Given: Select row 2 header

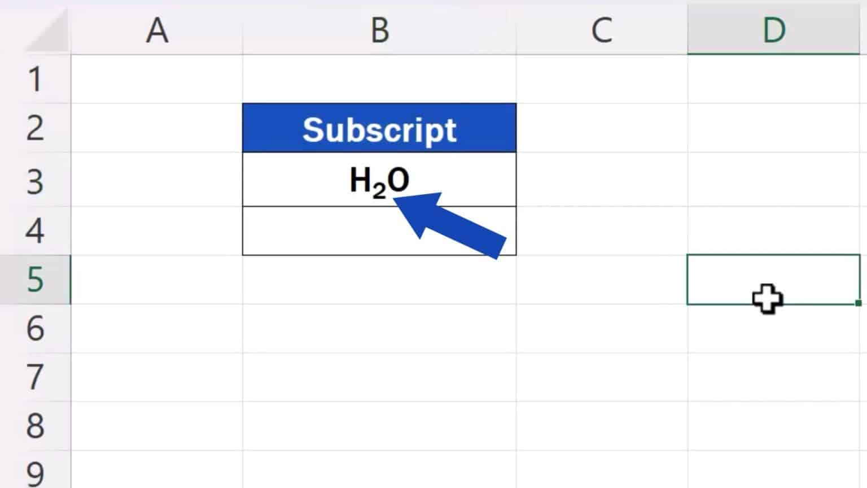Looking at the screenshot, I should [35, 128].
